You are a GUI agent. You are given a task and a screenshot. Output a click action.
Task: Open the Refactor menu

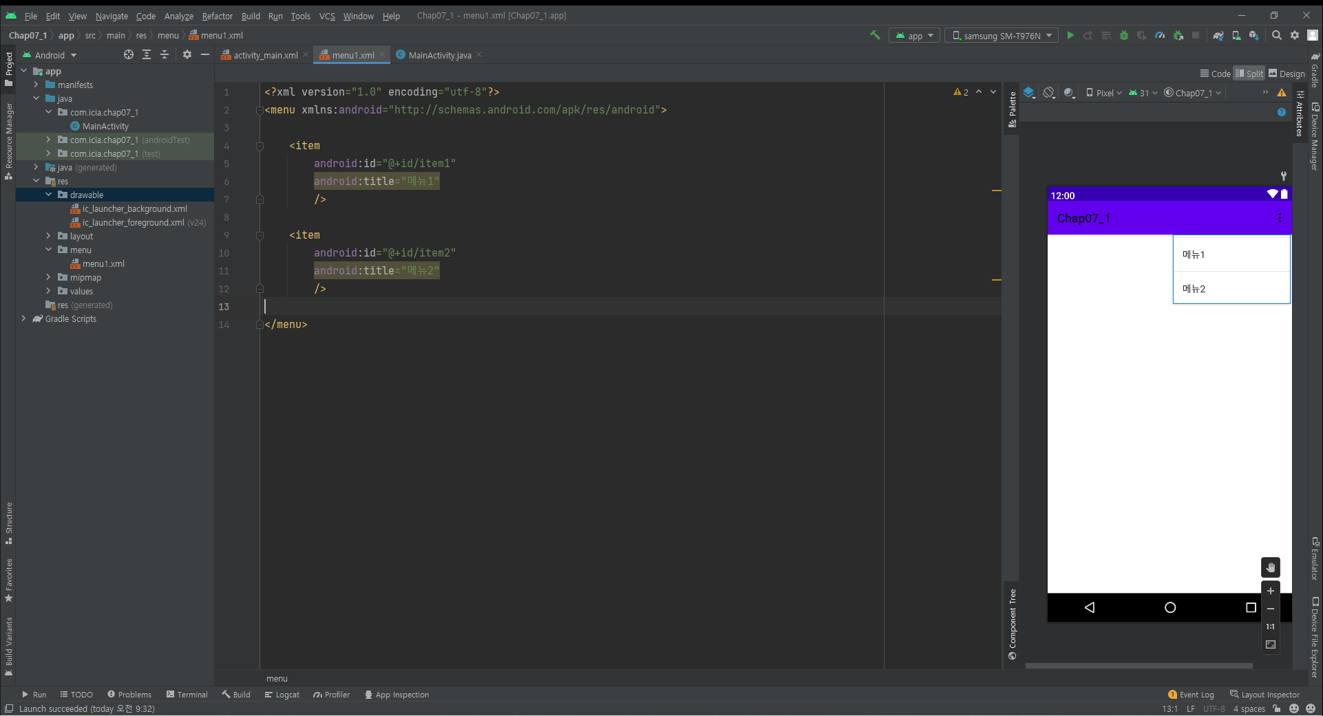point(217,16)
